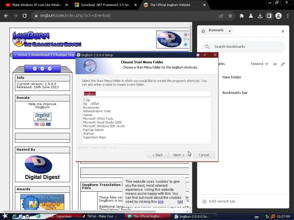Open News link in ImgBurn site menu
Screen dimensions: 294x220
(22, 55)
